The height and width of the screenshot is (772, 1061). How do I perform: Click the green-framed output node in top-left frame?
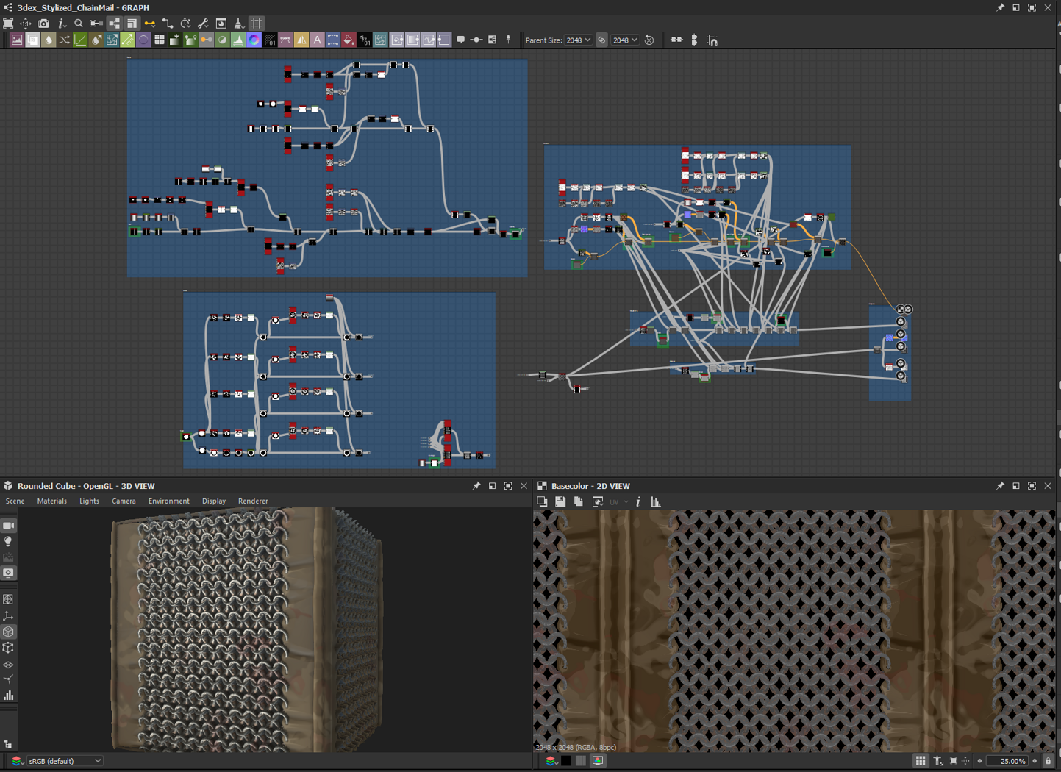516,234
